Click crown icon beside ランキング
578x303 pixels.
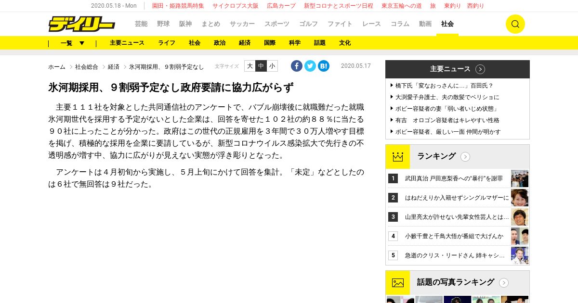[x=397, y=157]
